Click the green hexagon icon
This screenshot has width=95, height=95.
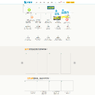[x=29, y=10]
